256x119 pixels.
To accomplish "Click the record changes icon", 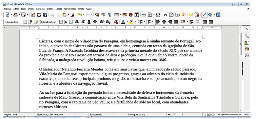I will click(197, 15).
